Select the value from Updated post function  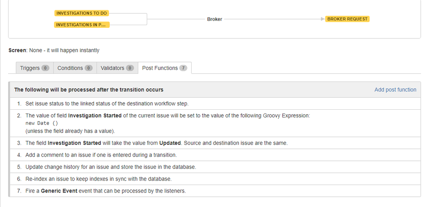[156, 143]
